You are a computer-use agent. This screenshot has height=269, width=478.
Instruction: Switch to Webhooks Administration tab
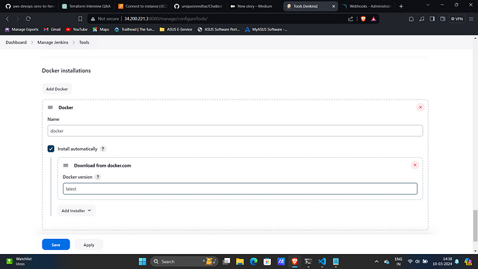367,6
